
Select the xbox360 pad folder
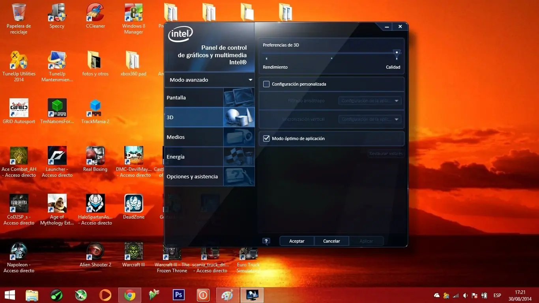(134, 64)
